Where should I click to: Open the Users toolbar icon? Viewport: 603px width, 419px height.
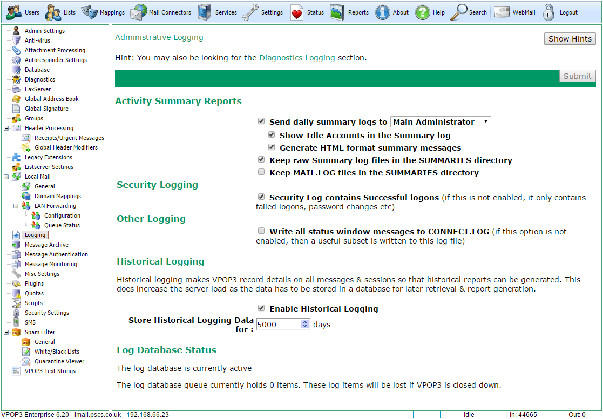14,12
